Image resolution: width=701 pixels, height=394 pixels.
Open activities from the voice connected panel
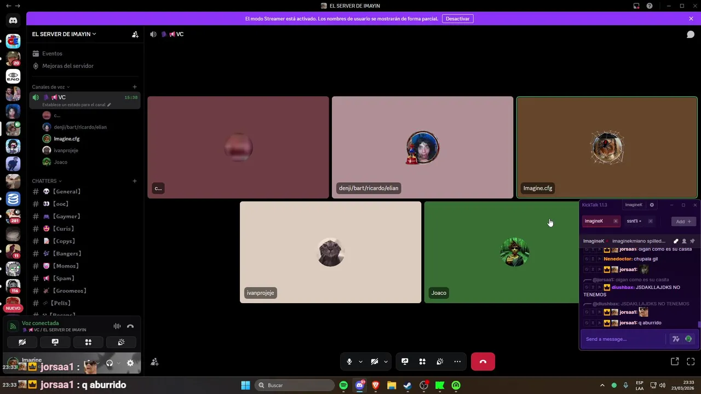tap(88, 342)
